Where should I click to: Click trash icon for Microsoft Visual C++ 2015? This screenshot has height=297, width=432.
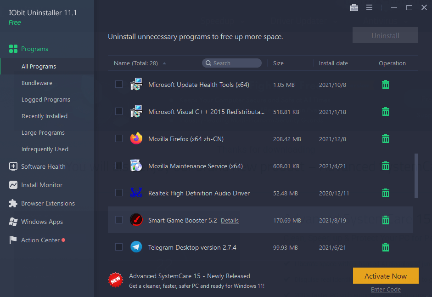click(x=386, y=112)
